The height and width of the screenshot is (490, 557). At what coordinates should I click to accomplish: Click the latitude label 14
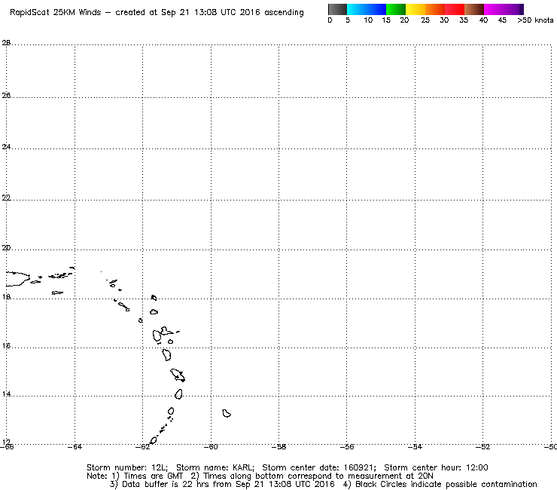tap(6, 394)
